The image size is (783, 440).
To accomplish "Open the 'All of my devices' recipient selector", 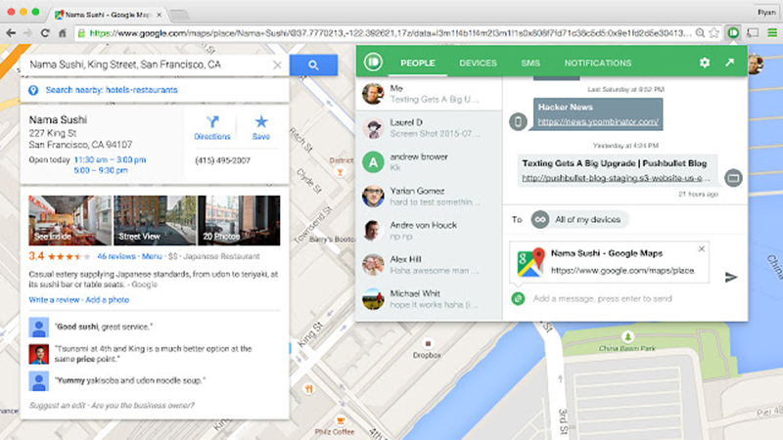I will coord(578,219).
